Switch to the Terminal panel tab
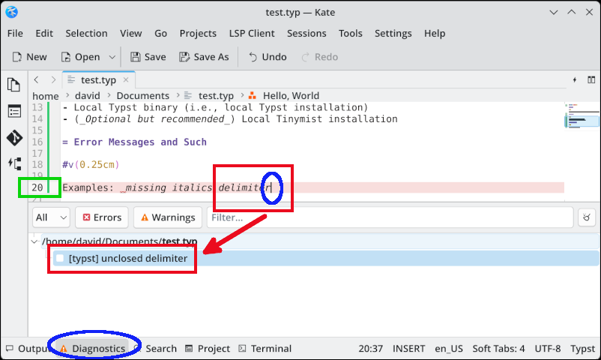The width and height of the screenshot is (601, 360). click(265, 349)
